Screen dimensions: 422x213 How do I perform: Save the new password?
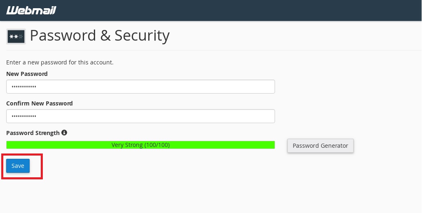[x=18, y=166]
